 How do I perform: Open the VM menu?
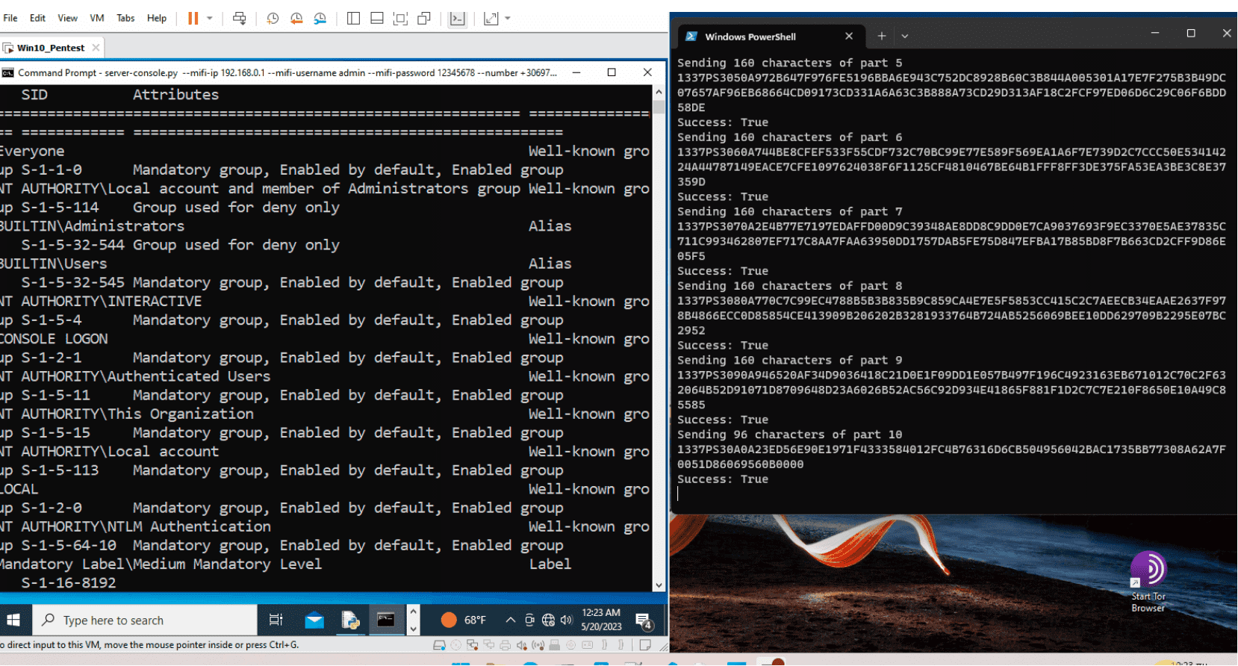97,18
